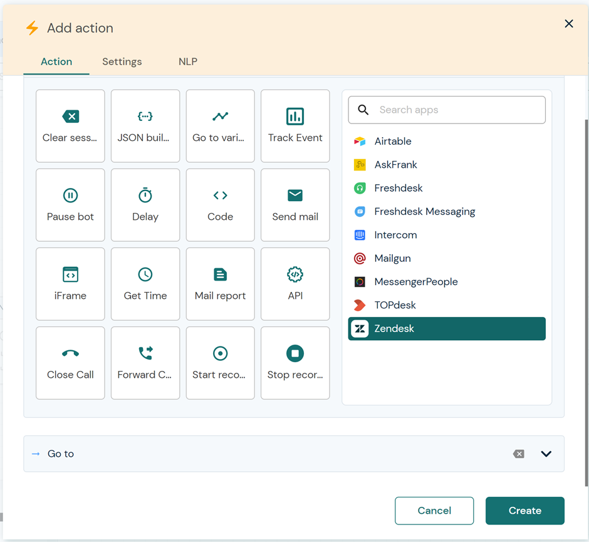Select the Delay timer action
The width and height of the screenshot is (589, 542).
[x=145, y=205]
